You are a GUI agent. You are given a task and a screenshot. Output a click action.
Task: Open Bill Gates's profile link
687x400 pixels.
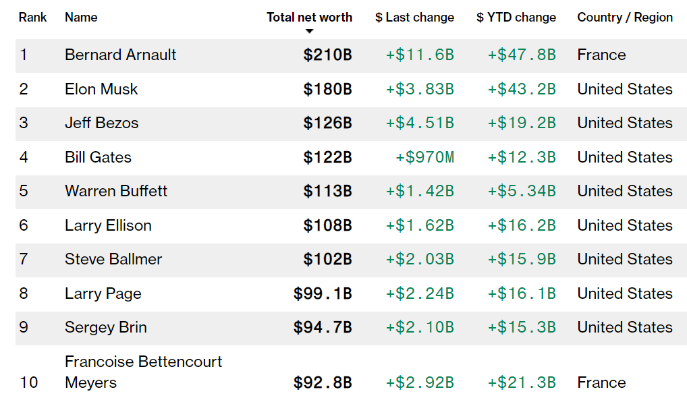[98, 157]
